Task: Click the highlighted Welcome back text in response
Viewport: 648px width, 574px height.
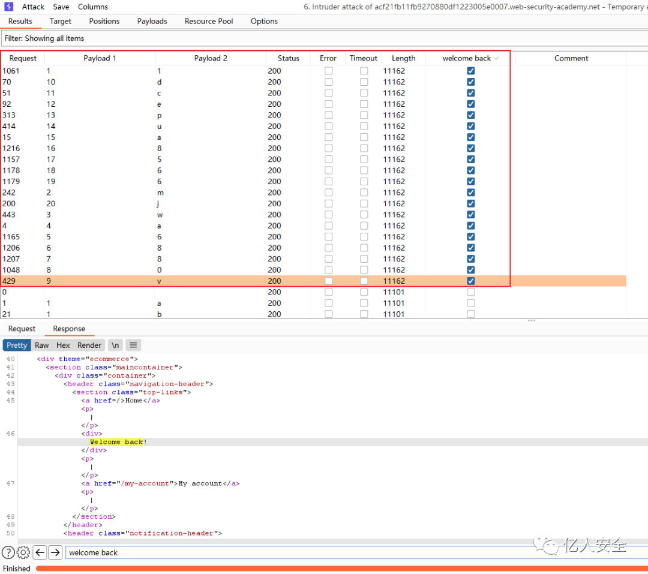Action: (x=116, y=442)
